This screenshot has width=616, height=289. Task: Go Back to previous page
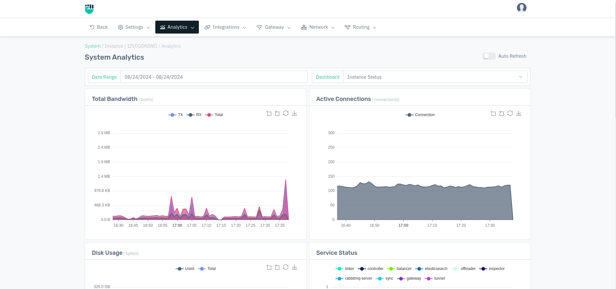point(98,27)
